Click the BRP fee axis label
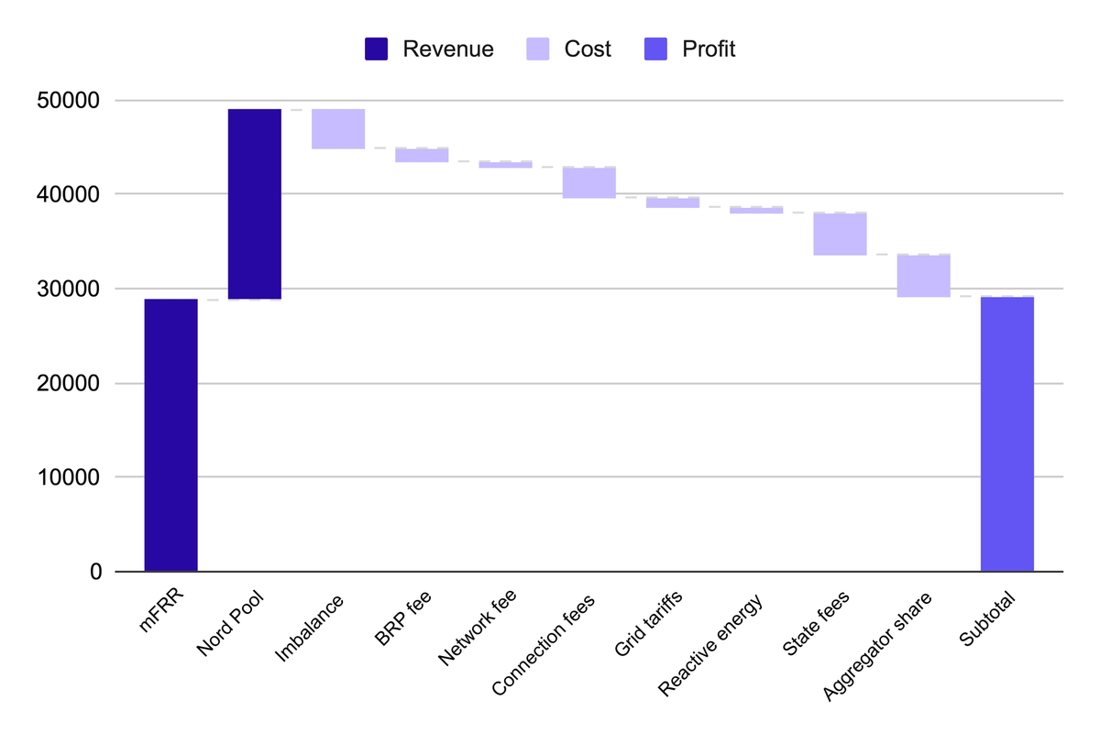Viewport: 1100px width, 733px height. [x=404, y=618]
